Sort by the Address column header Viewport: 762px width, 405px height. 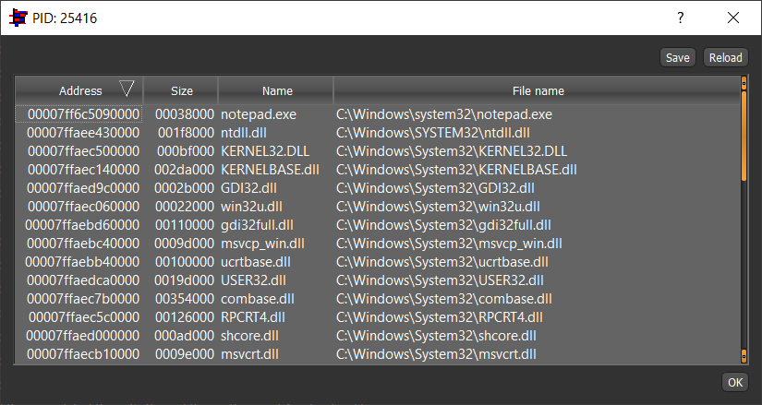79,90
